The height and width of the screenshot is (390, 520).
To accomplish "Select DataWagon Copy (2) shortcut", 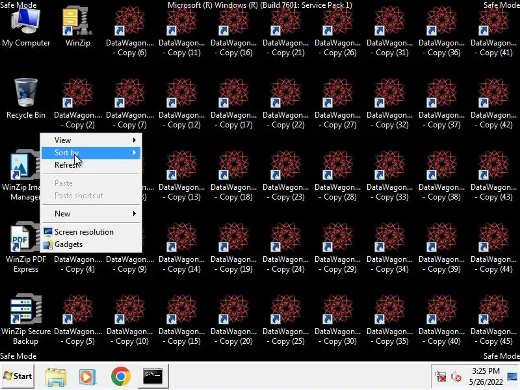I will click(x=78, y=104).
